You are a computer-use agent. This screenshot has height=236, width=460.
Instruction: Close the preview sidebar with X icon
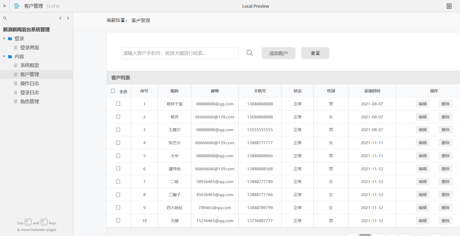[x=5, y=6]
